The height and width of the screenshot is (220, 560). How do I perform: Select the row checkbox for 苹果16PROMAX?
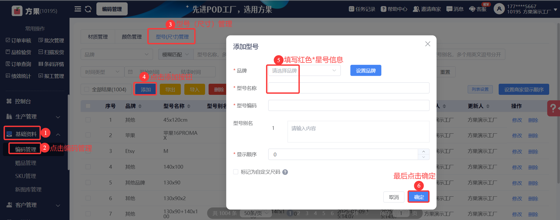[x=88, y=135]
